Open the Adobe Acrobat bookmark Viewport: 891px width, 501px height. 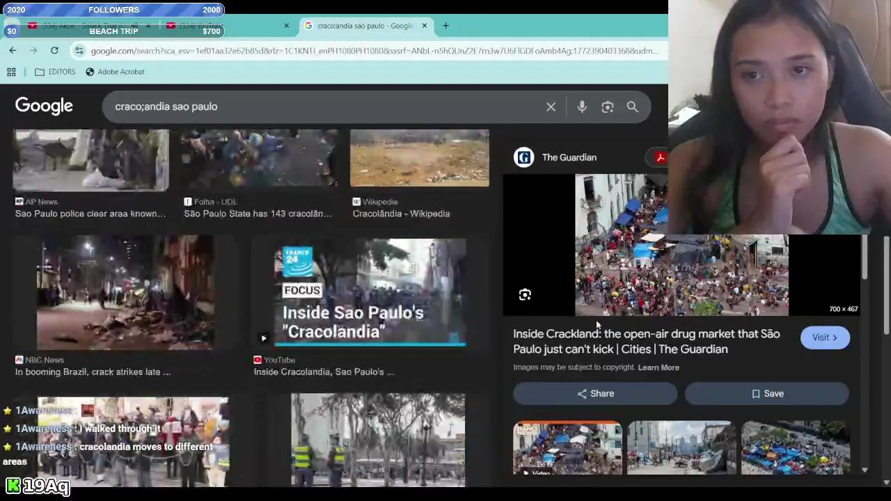coord(115,72)
